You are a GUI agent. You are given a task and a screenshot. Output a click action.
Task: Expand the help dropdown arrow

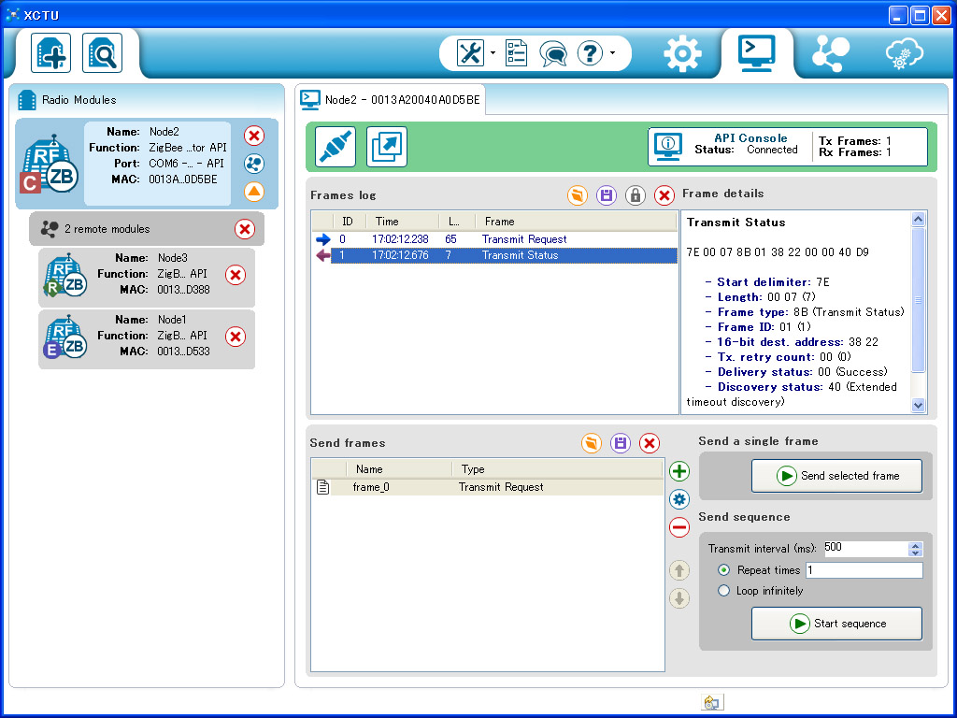[612, 53]
